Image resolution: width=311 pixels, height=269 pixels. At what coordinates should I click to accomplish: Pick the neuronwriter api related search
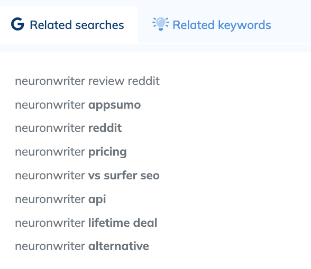point(60,199)
